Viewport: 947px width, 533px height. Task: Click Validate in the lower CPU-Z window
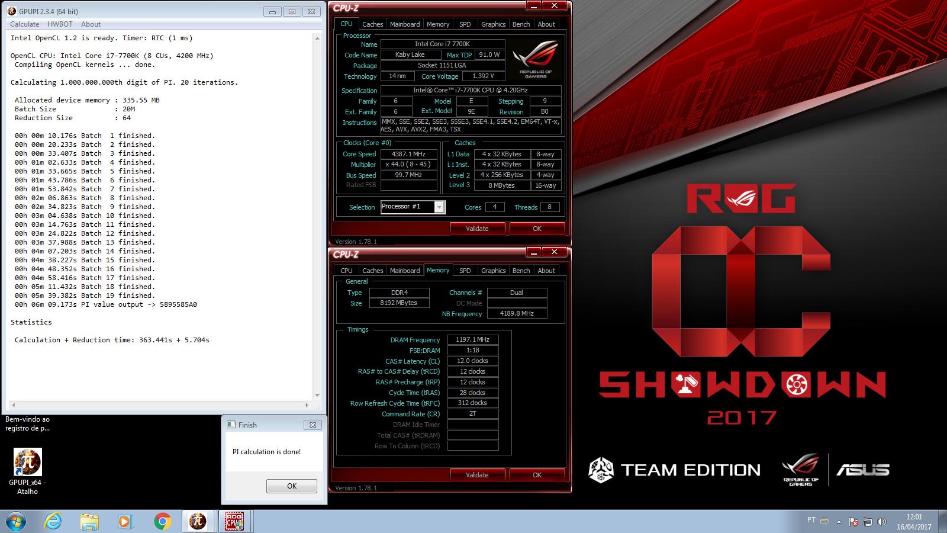point(477,475)
